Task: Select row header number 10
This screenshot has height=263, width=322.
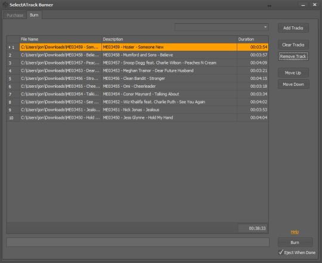Action: pyautogui.click(x=13, y=117)
